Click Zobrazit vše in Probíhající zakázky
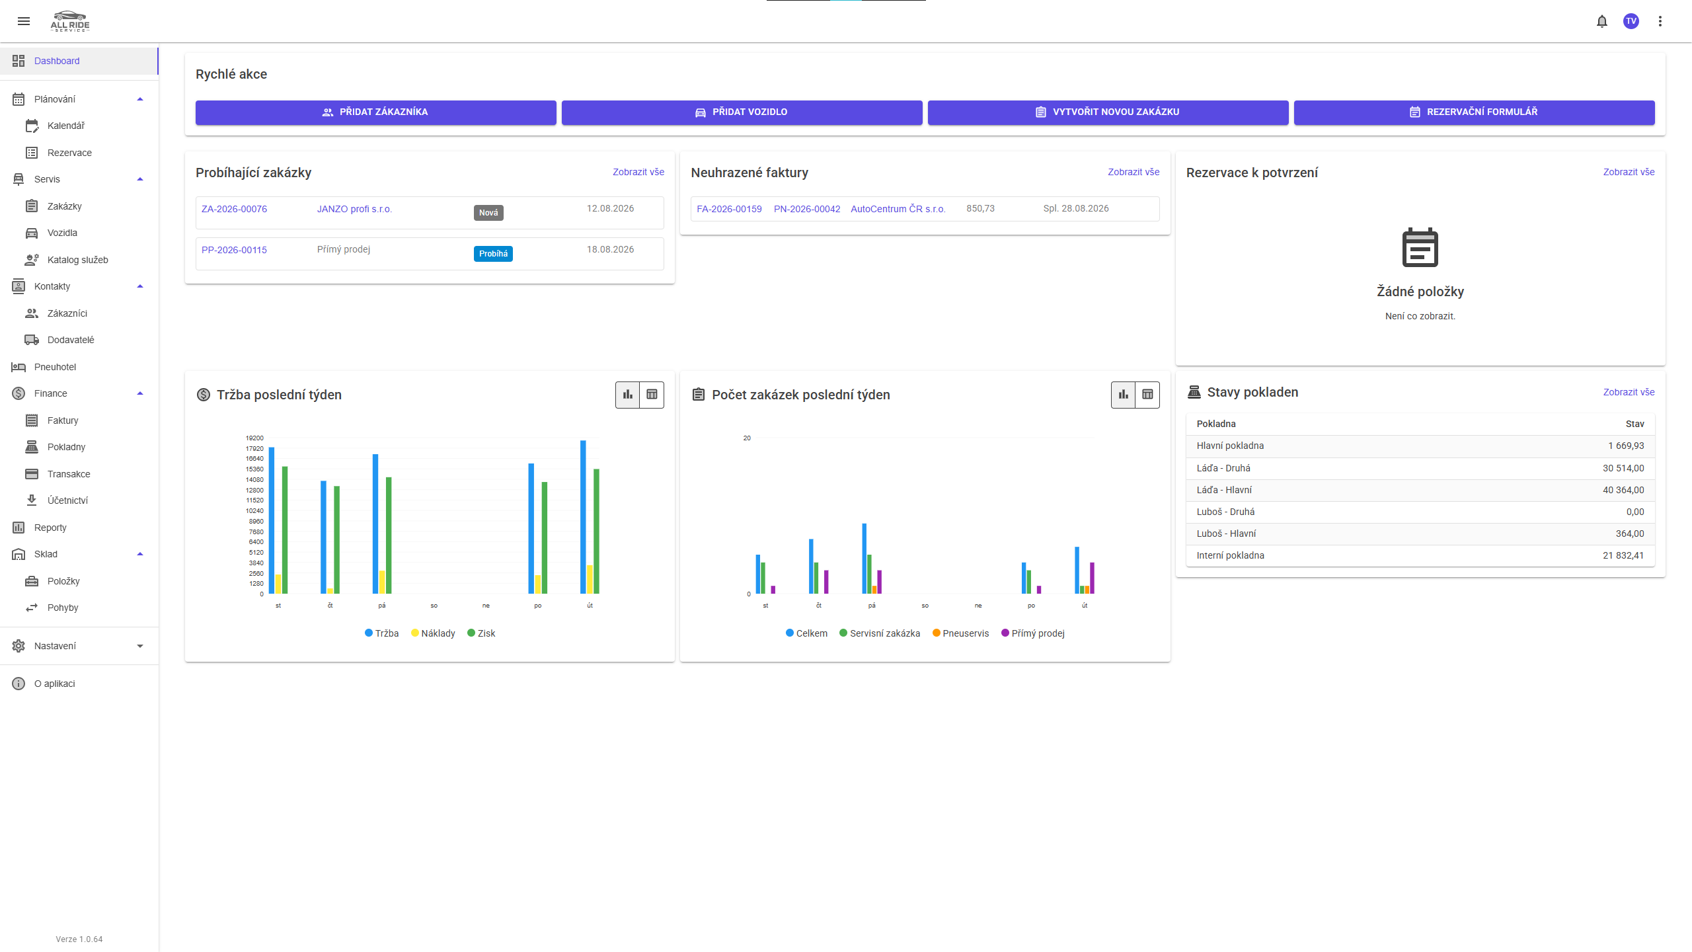The width and height of the screenshot is (1692, 952). point(638,172)
